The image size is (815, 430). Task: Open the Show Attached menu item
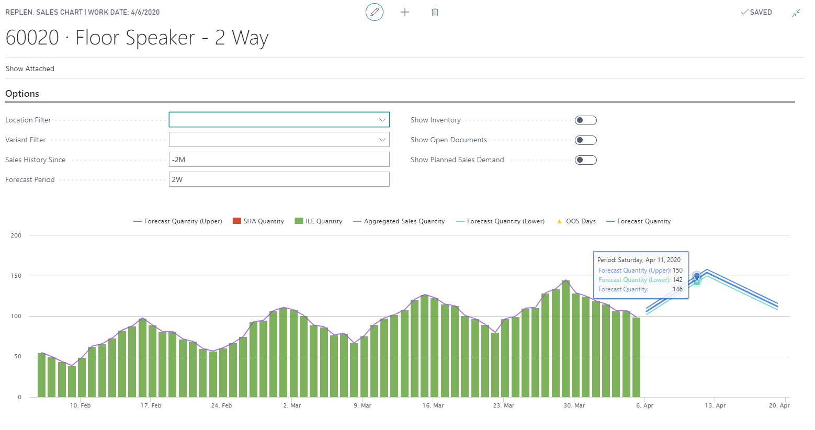(x=30, y=69)
